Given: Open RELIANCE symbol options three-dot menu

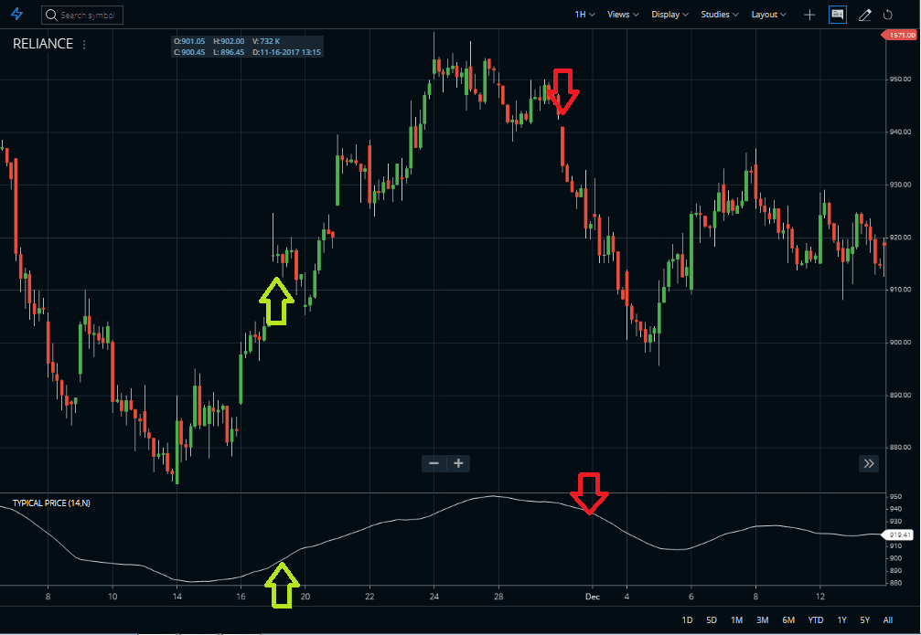Looking at the screenshot, I should coord(84,45).
